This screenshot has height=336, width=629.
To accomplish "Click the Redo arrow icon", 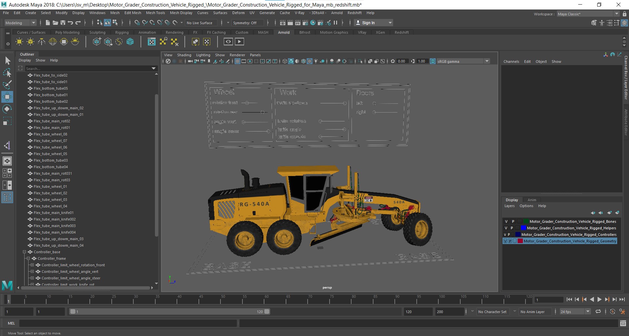I will tap(78, 23).
